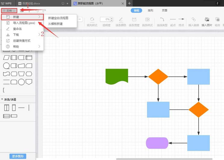Select the predefined process shape with double sides
Viewport: 224px width, 160px height.
point(14,58)
